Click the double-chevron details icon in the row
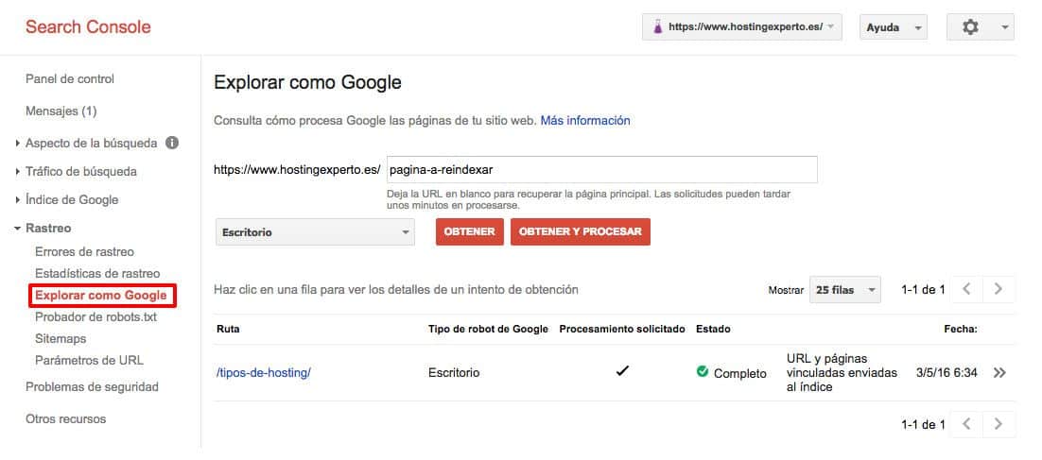The image size is (1042, 460). [x=999, y=373]
